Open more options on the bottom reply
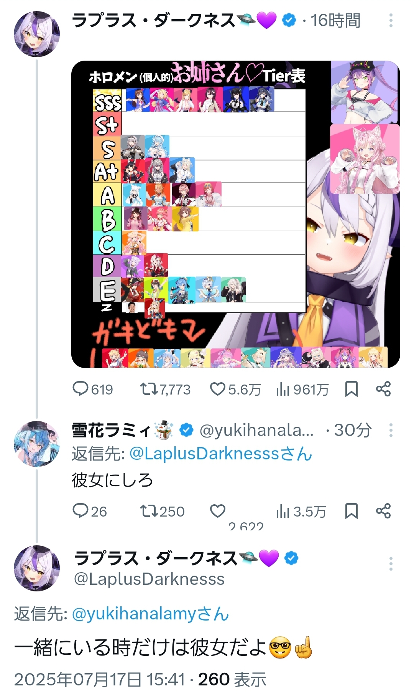Viewport: 414px width, 700px height. tap(391, 564)
